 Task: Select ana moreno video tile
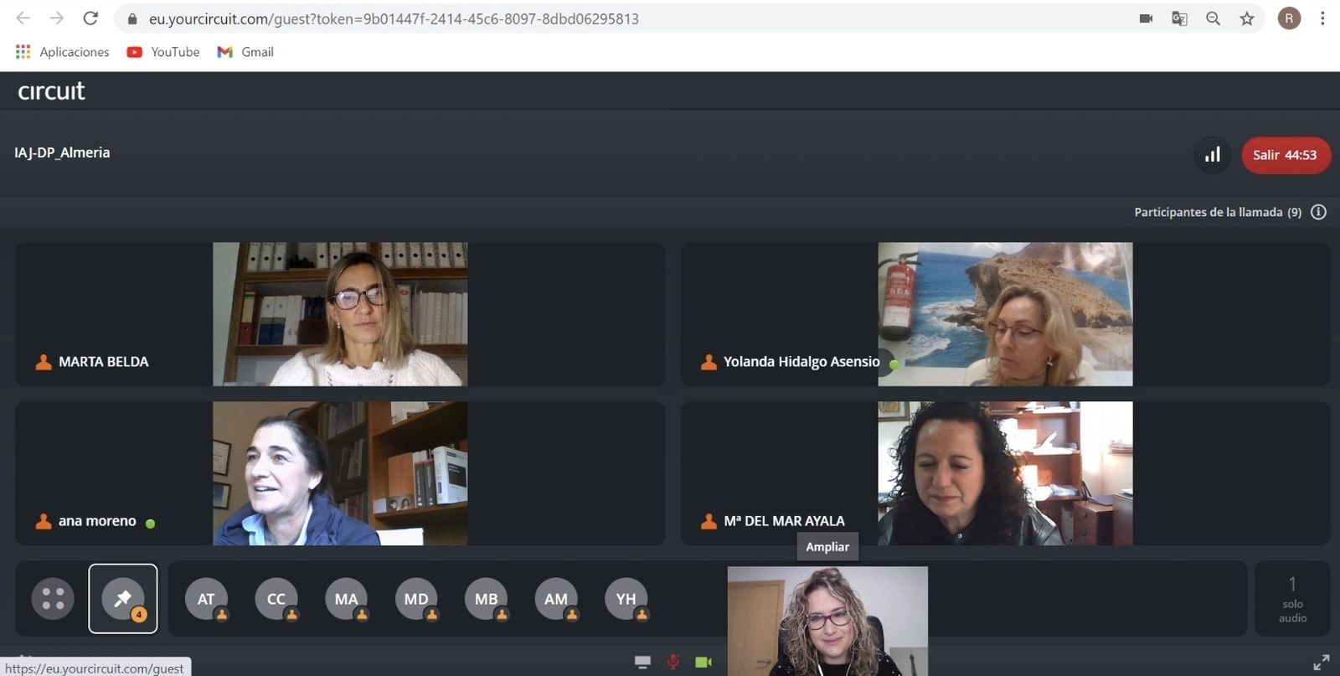click(x=340, y=473)
